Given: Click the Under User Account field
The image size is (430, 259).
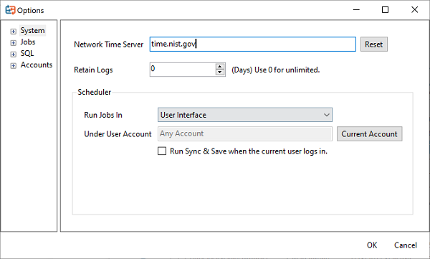Looking at the screenshot, I should 245,133.
